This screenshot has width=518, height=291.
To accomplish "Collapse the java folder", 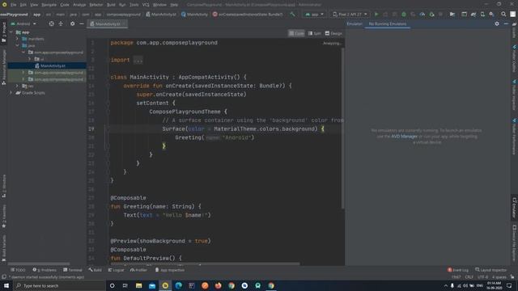I will (x=18, y=45).
